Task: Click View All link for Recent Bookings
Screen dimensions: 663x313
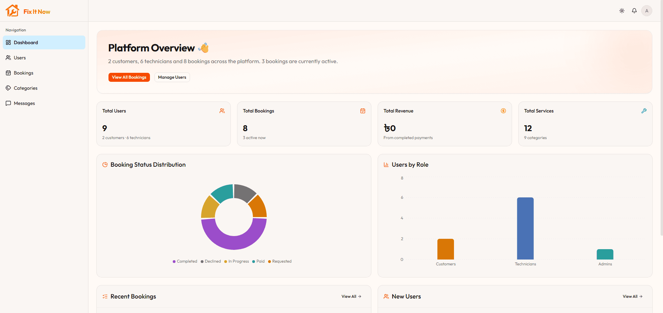Action: 351,296
